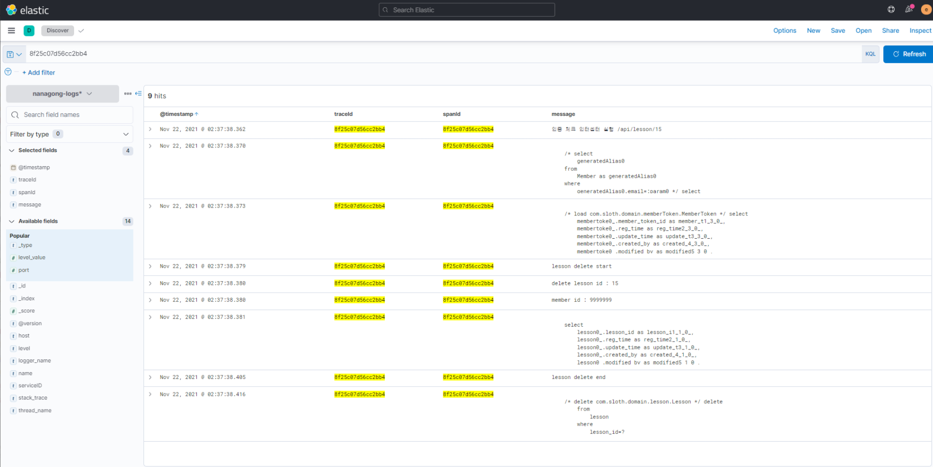This screenshot has height=467, width=933.
Task: Expand the row at 02:37:38.381
Action: (x=150, y=317)
